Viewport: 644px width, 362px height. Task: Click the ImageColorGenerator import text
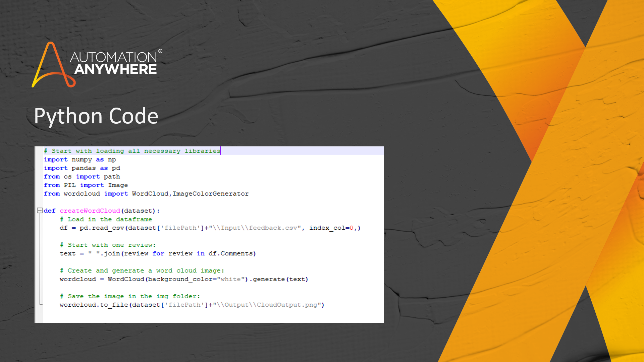point(211,194)
